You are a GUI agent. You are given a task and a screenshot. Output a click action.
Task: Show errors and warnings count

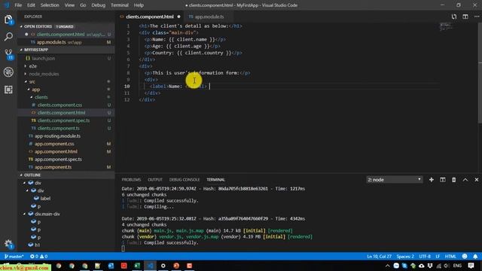[x=38, y=256]
